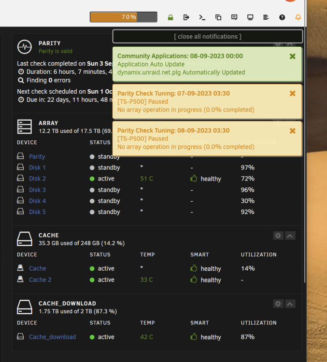The height and width of the screenshot is (362, 327).
Task: Click Disk 4 standby status indicator
Action: pos(92,201)
